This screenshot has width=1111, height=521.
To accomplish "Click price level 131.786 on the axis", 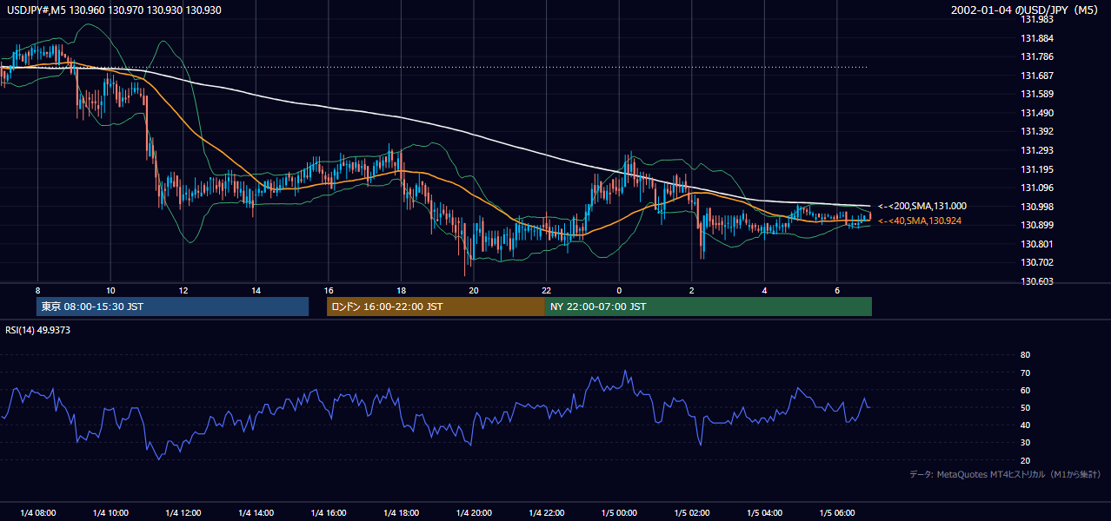I will pyautogui.click(x=1036, y=57).
